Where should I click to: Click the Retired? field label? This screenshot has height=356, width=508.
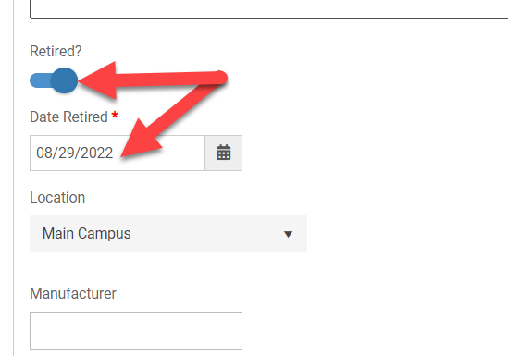click(56, 51)
